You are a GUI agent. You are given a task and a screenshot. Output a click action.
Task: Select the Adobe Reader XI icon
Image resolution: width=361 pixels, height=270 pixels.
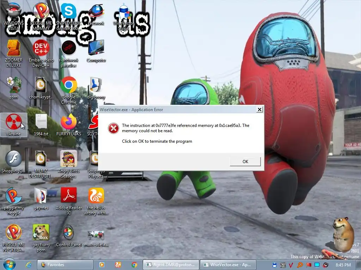point(69,201)
